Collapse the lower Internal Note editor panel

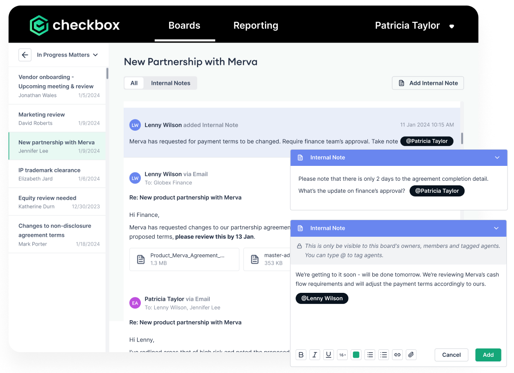pyautogui.click(x=496, y=228)
